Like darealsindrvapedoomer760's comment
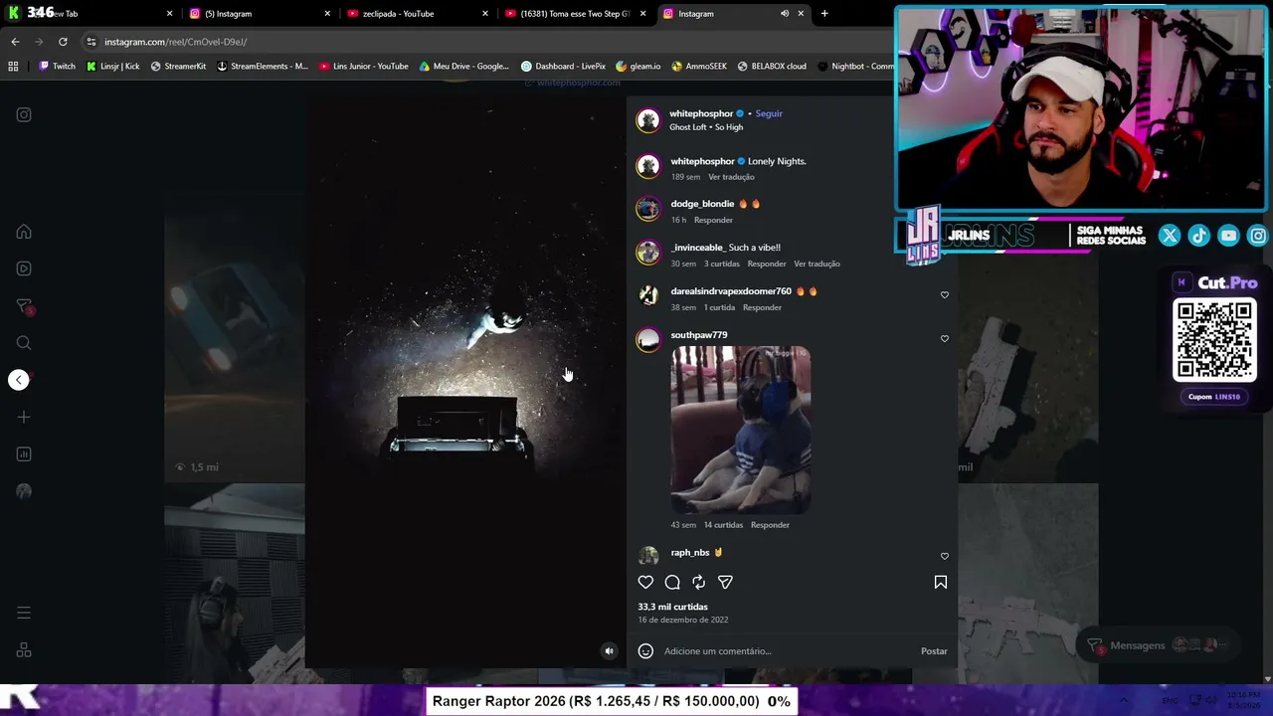The width and height of the screenshot is (1273, 716). click(x=945, y=295)
